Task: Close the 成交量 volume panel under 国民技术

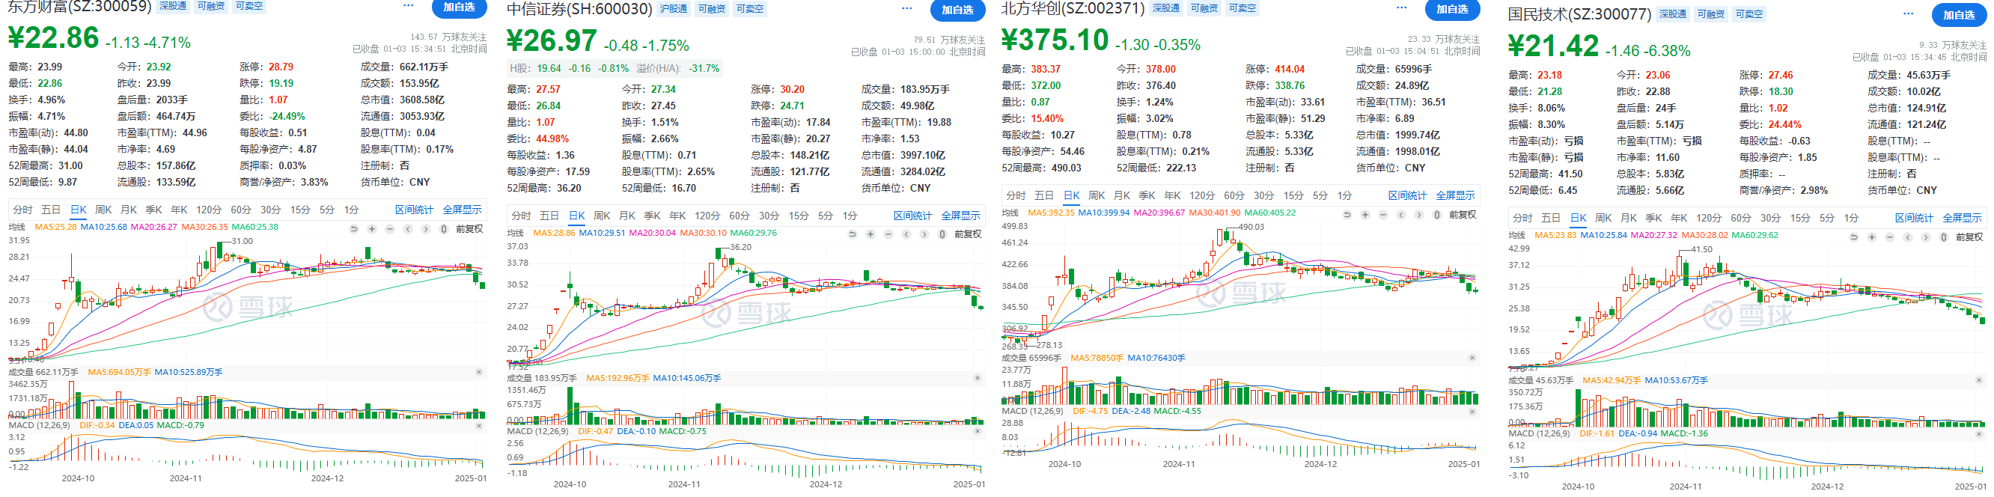Action: pos(1979,380)
